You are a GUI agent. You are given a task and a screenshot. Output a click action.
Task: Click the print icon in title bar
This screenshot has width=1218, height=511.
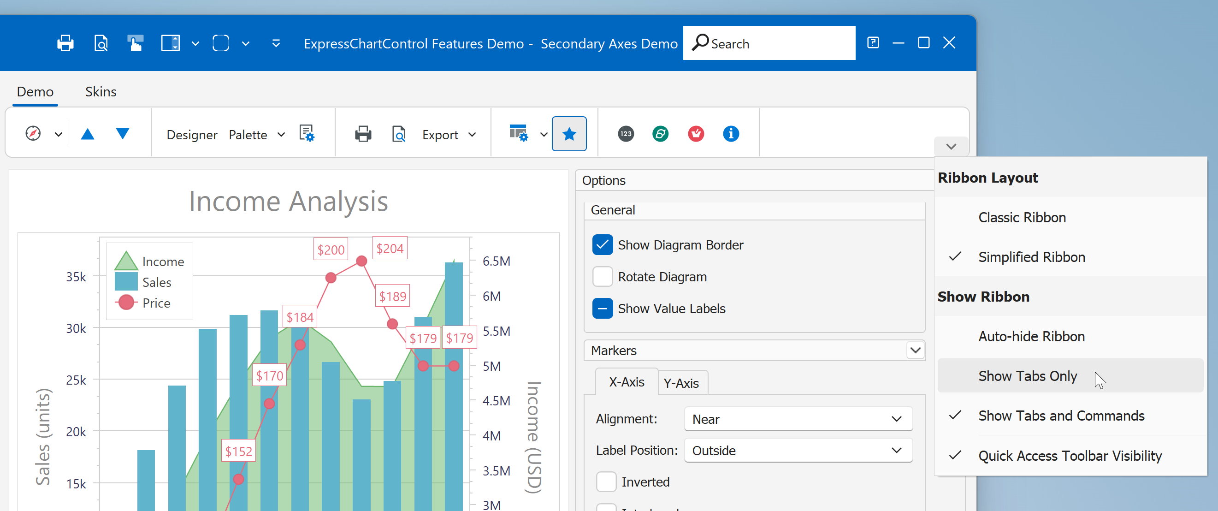(x=65, y=43)
